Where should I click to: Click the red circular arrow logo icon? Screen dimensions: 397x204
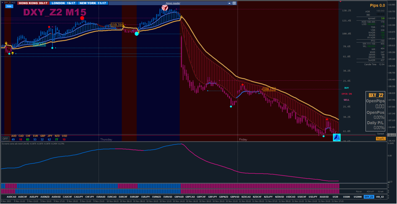[165, 8]
